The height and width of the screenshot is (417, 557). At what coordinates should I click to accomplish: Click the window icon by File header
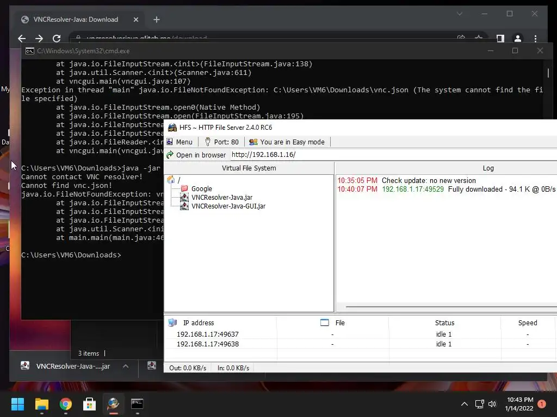(x=324, y=323)
